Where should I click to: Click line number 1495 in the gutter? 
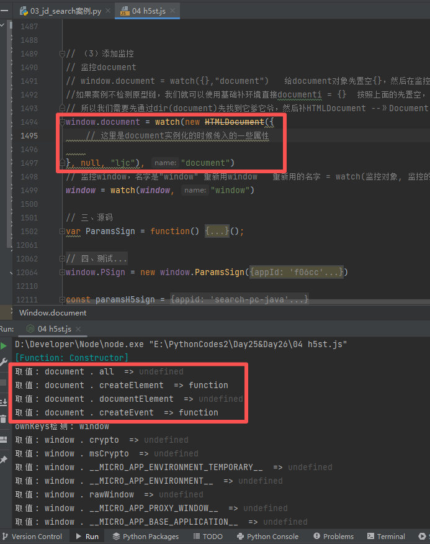tap(29, 135)
